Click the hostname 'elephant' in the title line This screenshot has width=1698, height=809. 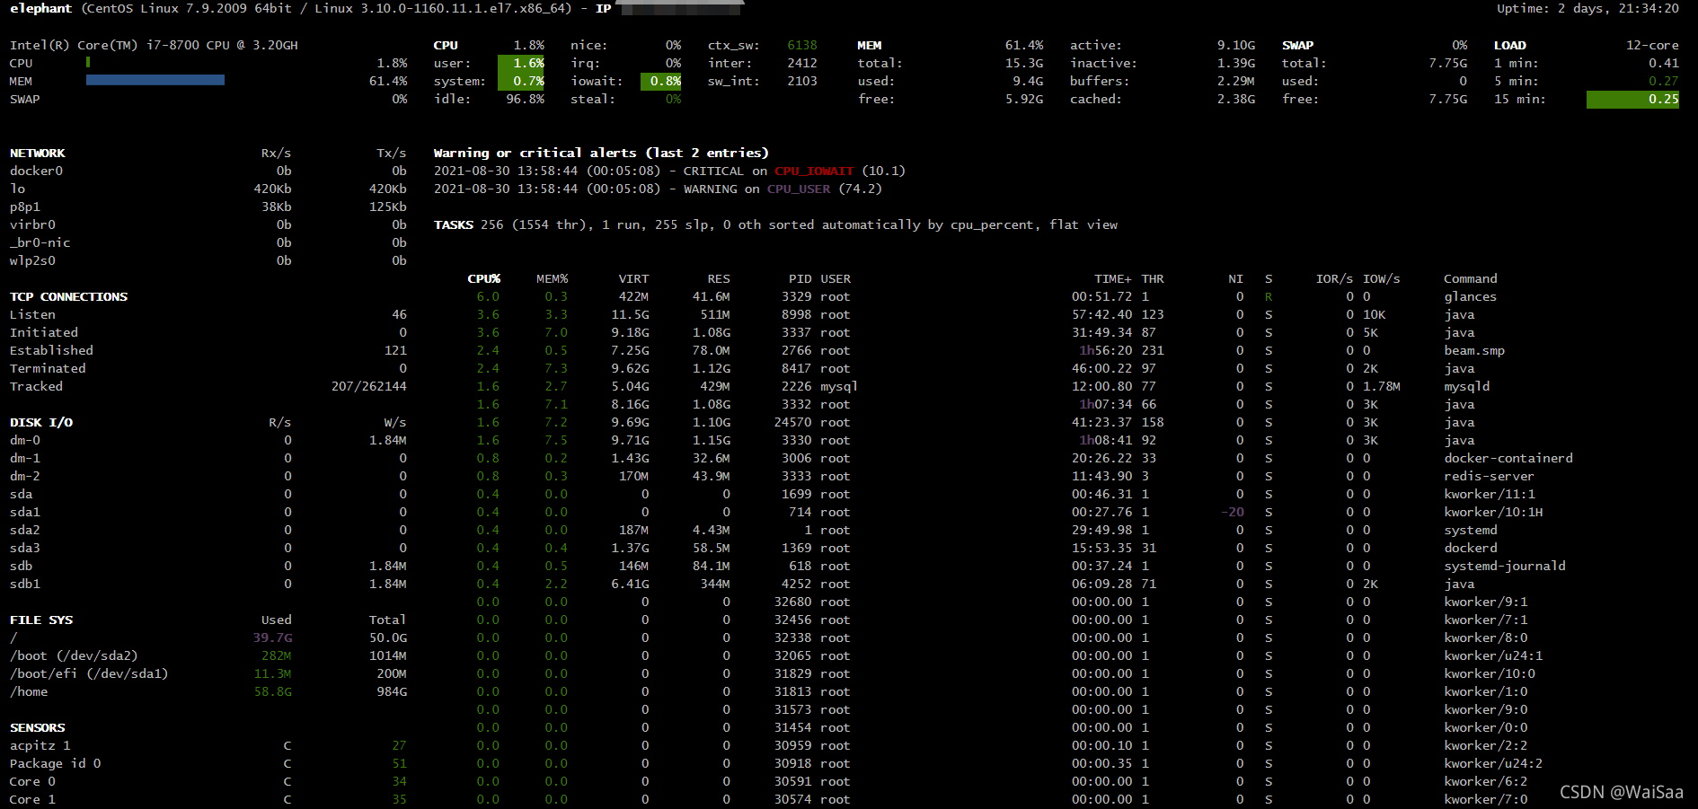(40, 8)
